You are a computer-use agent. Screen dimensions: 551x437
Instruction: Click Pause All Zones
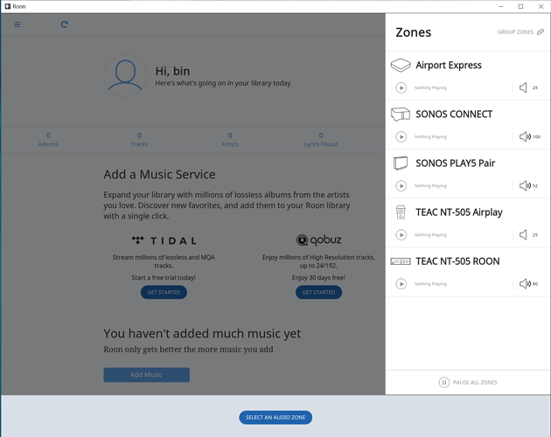tap(468, 382)
